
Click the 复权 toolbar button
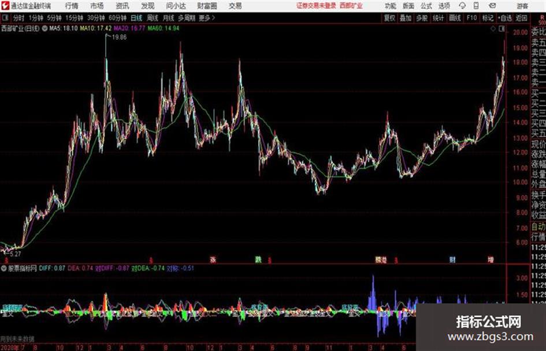point(389,18)
